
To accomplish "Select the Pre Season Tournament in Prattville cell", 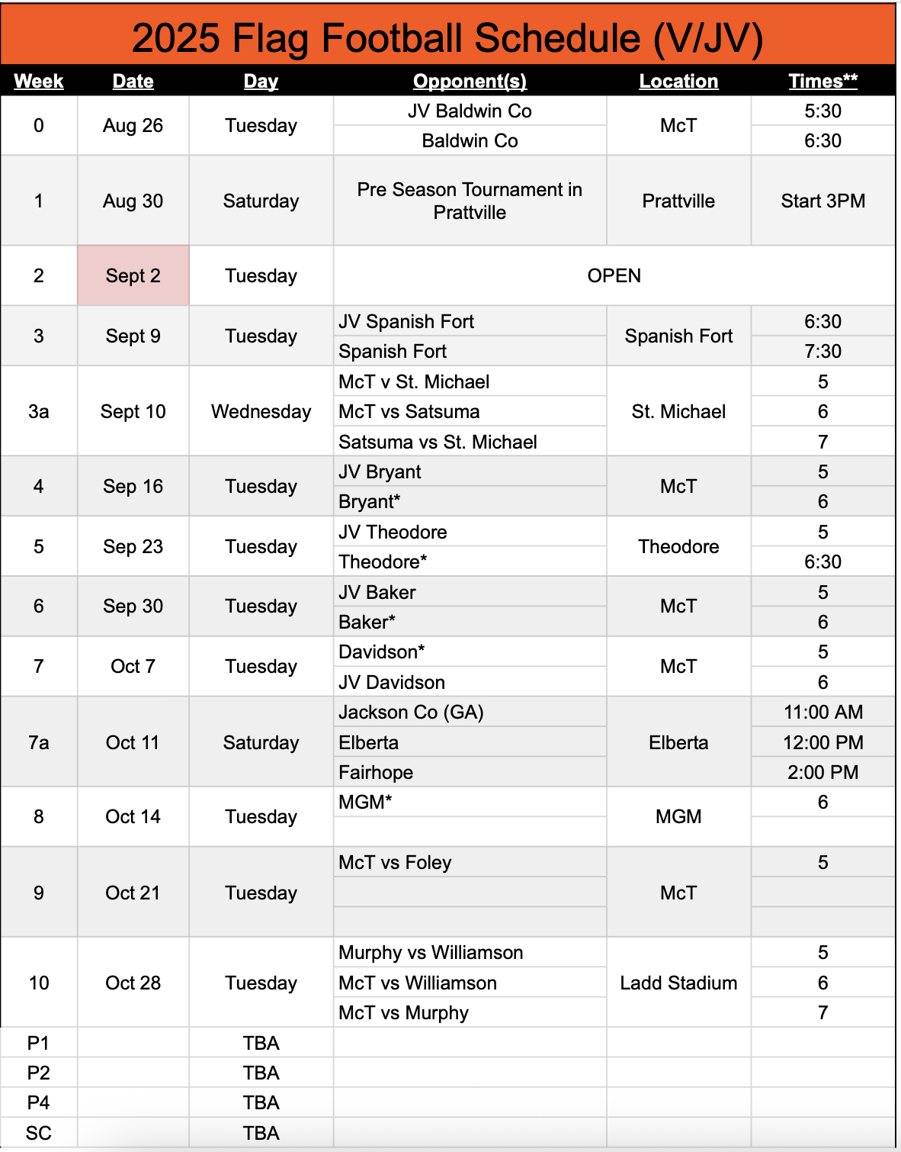I will [x=470, y=201].
